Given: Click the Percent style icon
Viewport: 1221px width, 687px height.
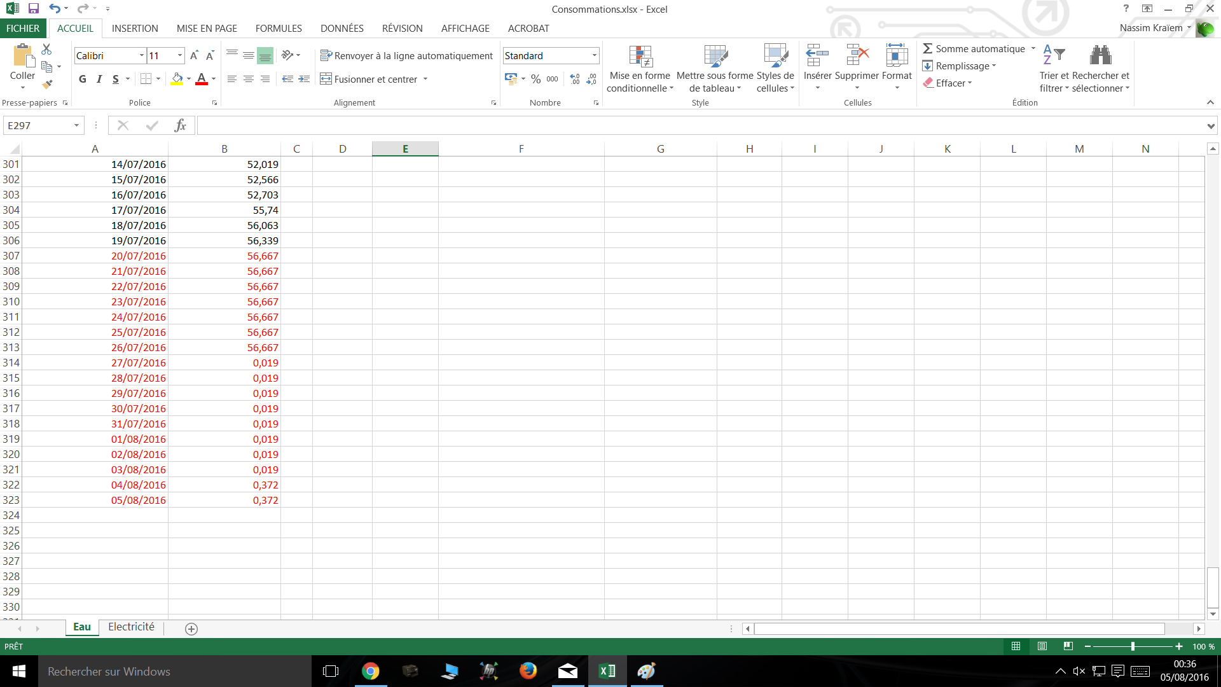Looking at the screenshot, I should (535, 79).
